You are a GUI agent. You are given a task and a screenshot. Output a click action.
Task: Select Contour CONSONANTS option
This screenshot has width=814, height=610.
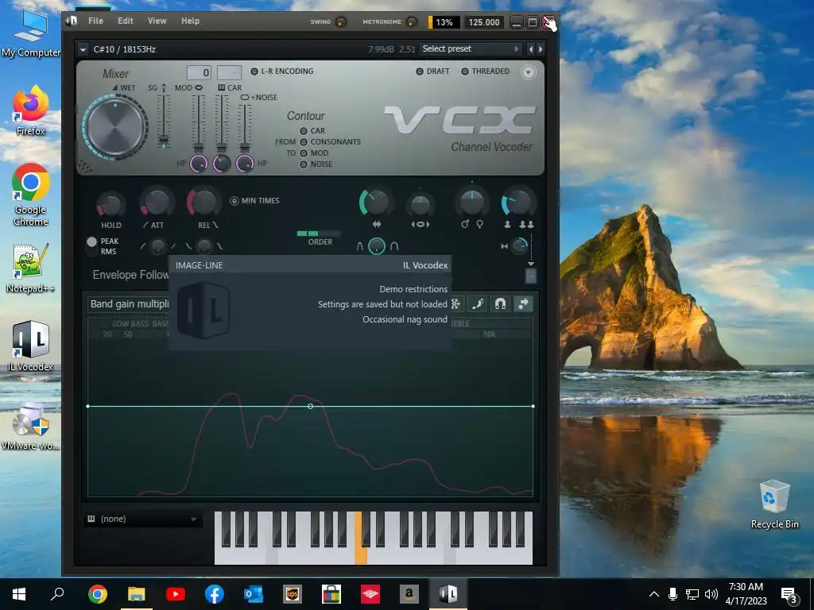304,141
